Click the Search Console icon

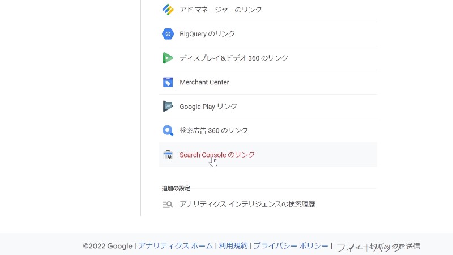pyautogui.click(x=168, y=155)
